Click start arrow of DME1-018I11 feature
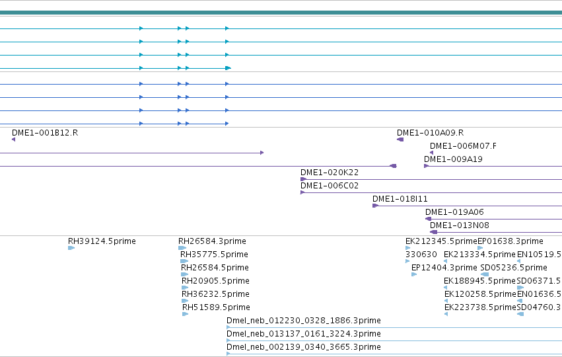Viewport: 562px width, 357px height. point(375,206)
